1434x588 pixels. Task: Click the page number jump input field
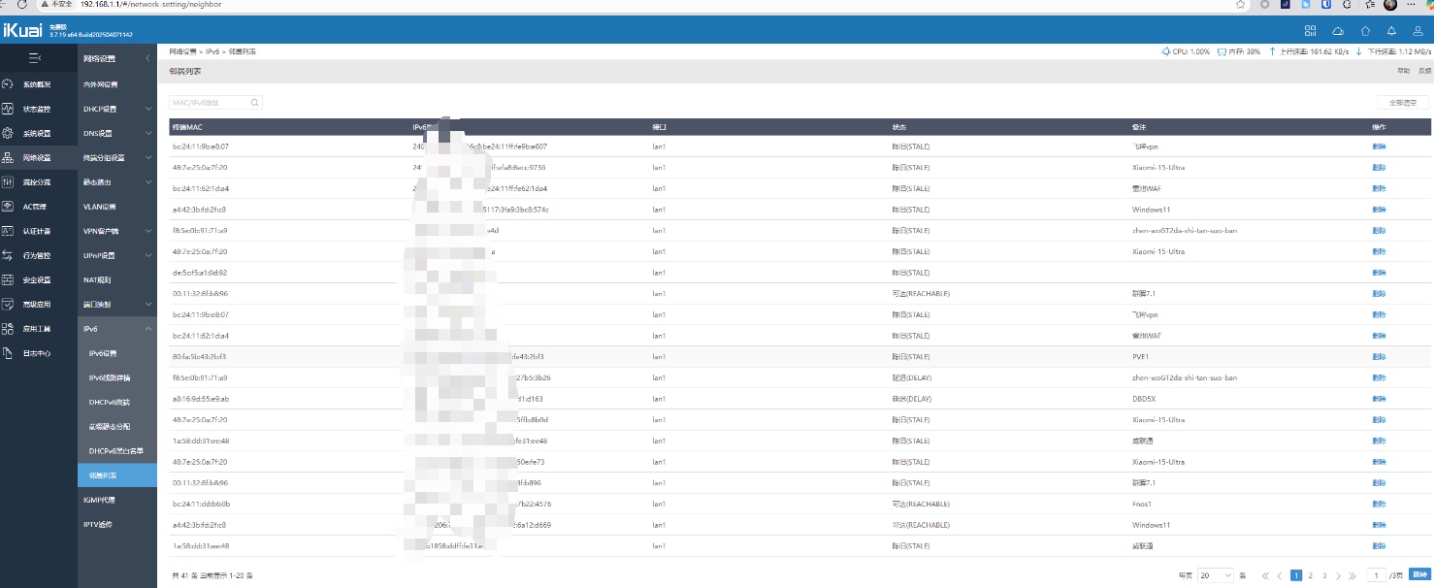click(1376, 575)
